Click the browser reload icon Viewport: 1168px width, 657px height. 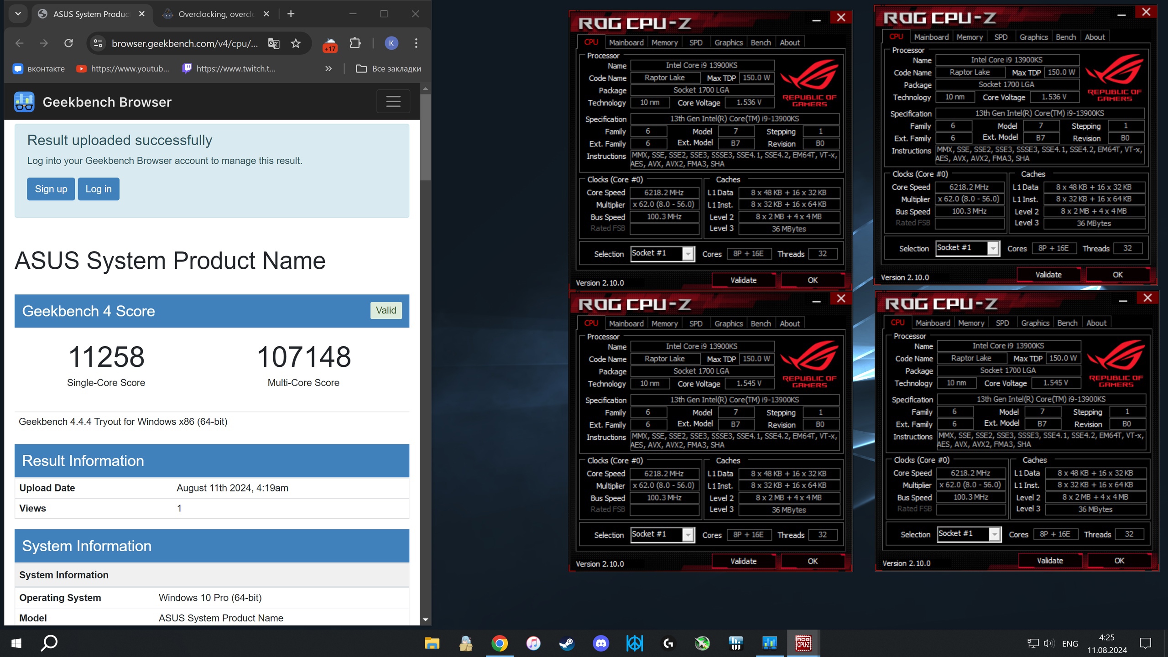point(68,43)
